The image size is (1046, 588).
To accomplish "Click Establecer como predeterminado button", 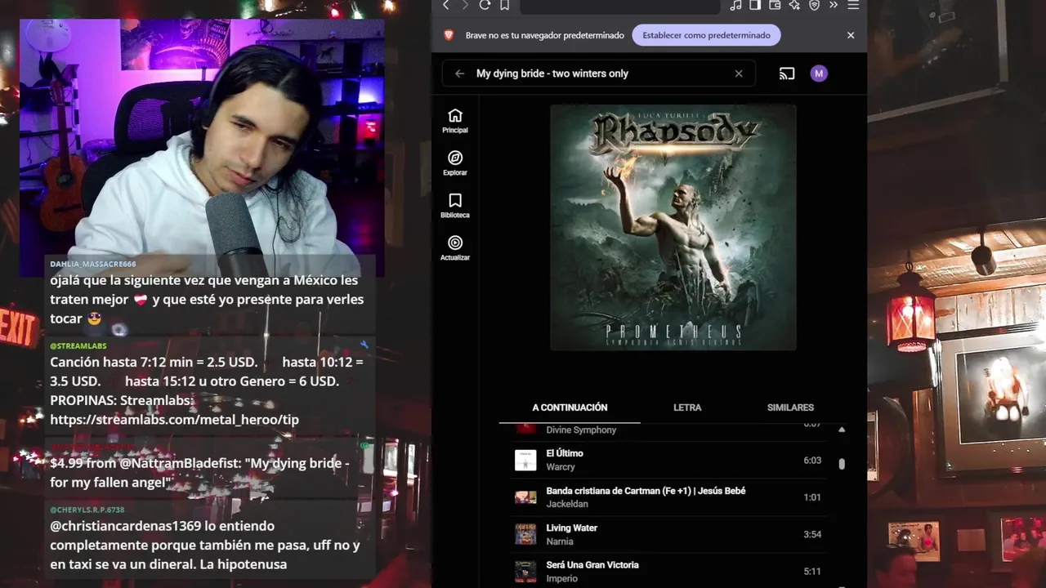I will (706, 35).
